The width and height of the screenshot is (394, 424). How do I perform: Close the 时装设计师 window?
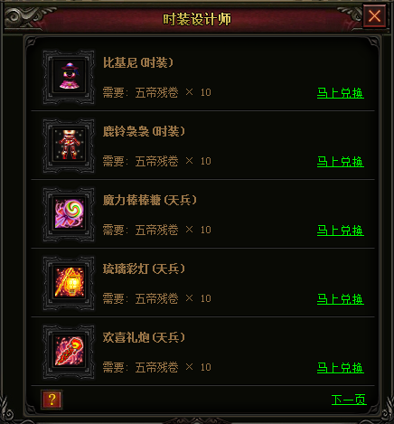click(x=374, y=16)
